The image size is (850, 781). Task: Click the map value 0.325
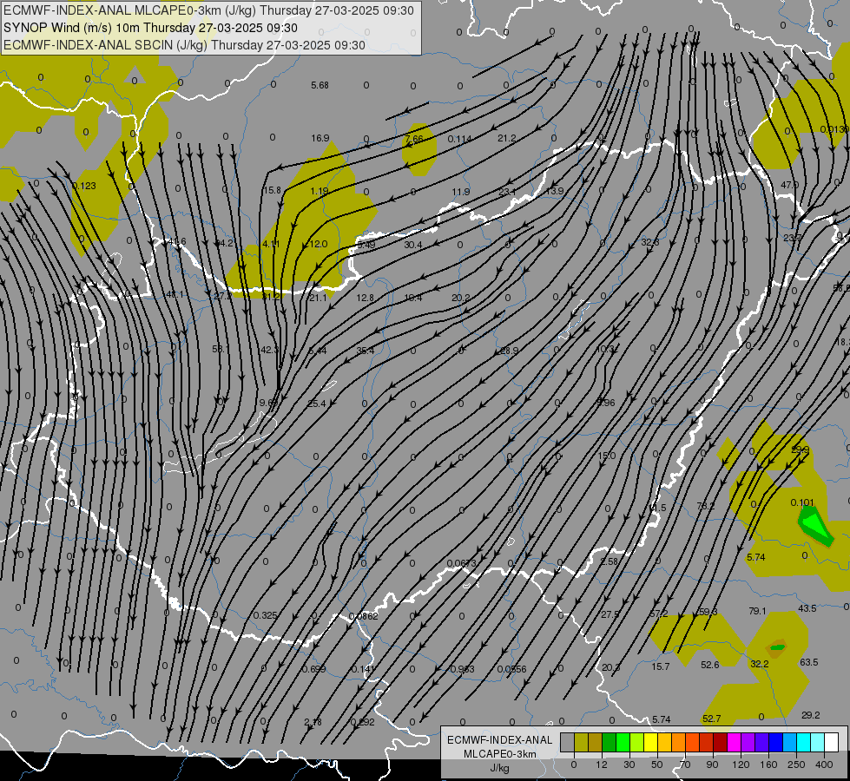click(x=265, y=615)
